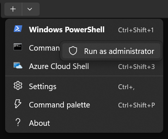
Task: Click the Ctrl+Shift+3 shortcut text
Action: [136, 67]
